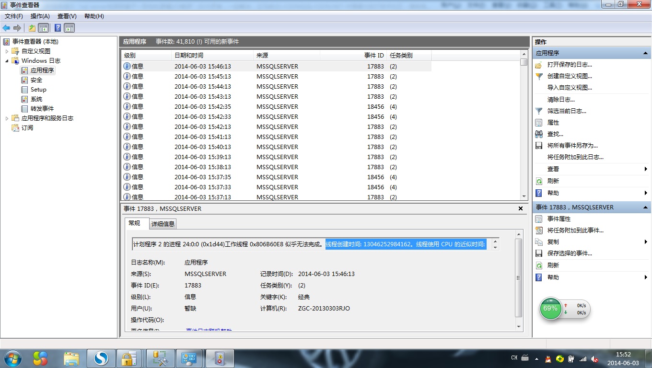Open the 操作(A) menu
Viewport: 652px width, 368px height.
coord(40,16)
